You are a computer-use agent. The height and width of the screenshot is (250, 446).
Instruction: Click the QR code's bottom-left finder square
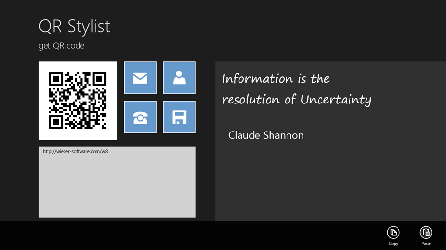click(56, 122)
